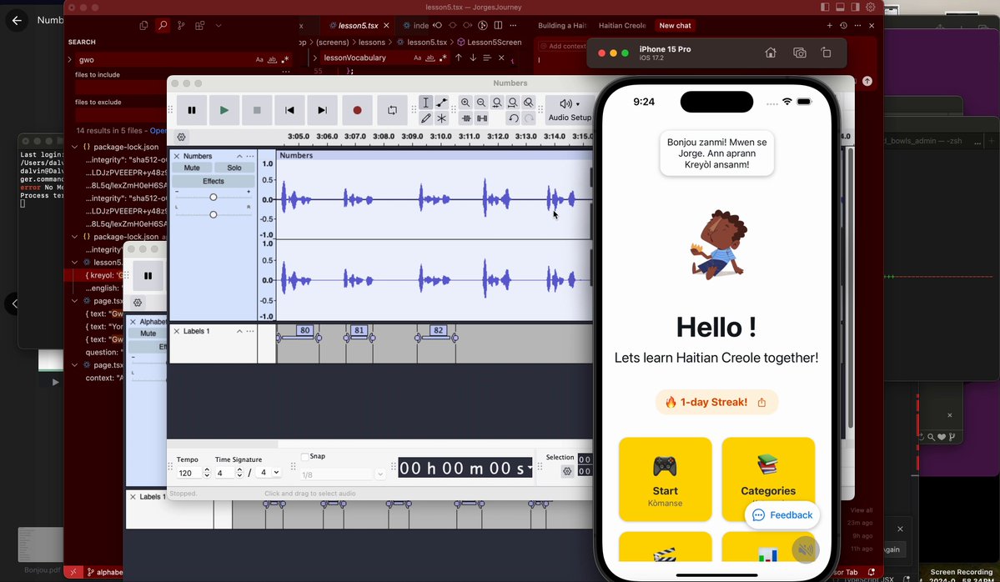Click the Time Signature numerator stepper arrows

pyautogui.click(x=239, y=473)
